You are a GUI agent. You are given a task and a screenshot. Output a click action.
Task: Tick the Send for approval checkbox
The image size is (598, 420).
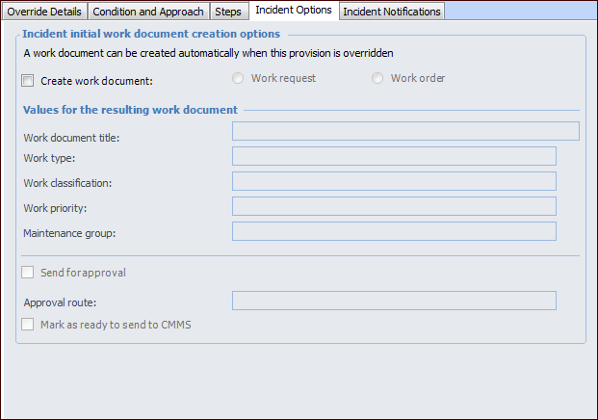28,273
